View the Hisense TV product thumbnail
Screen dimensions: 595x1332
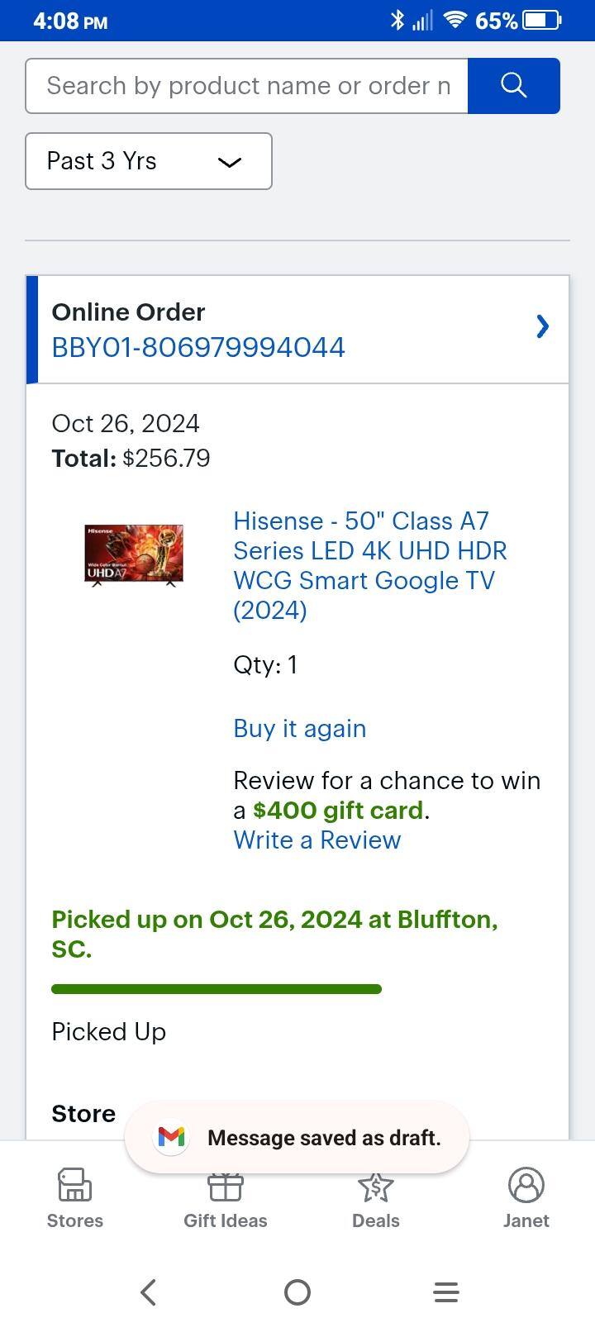point(133,554)
